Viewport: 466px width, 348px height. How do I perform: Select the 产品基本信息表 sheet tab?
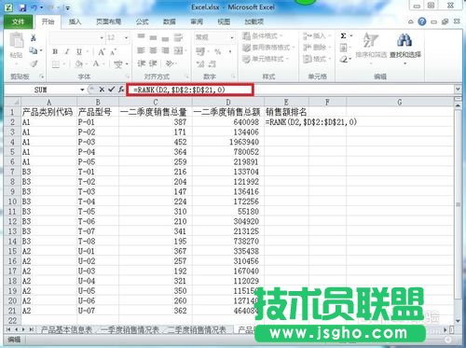[x=66, y=330]
